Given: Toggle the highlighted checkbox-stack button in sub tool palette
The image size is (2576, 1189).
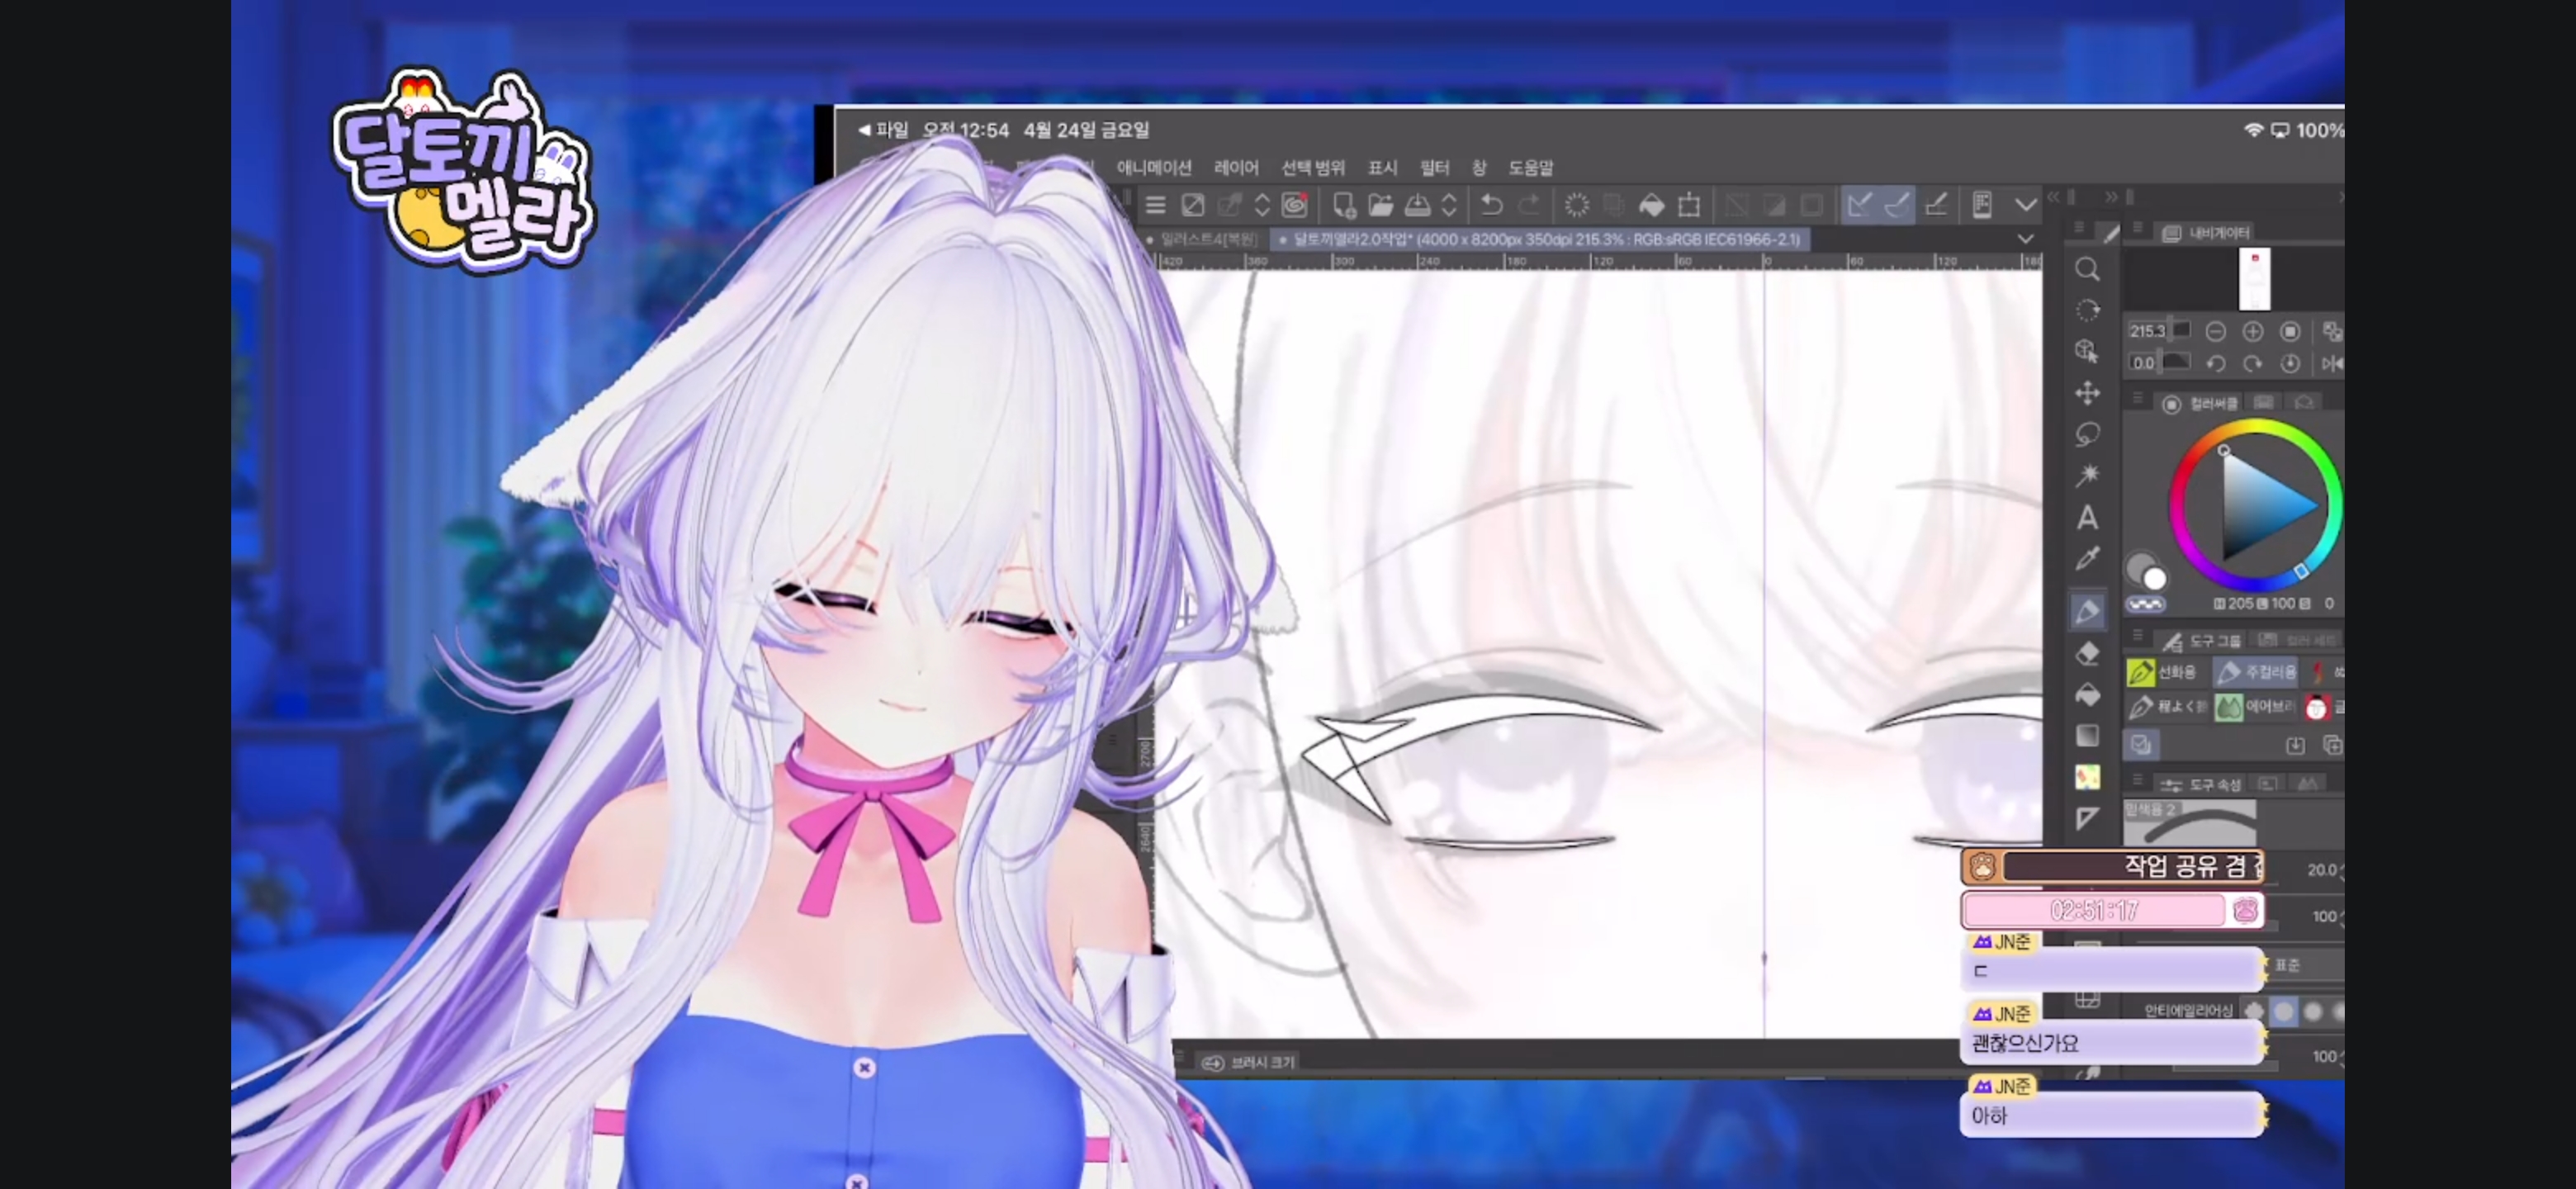Looking at the screenshot, I should click(2141, 744).
